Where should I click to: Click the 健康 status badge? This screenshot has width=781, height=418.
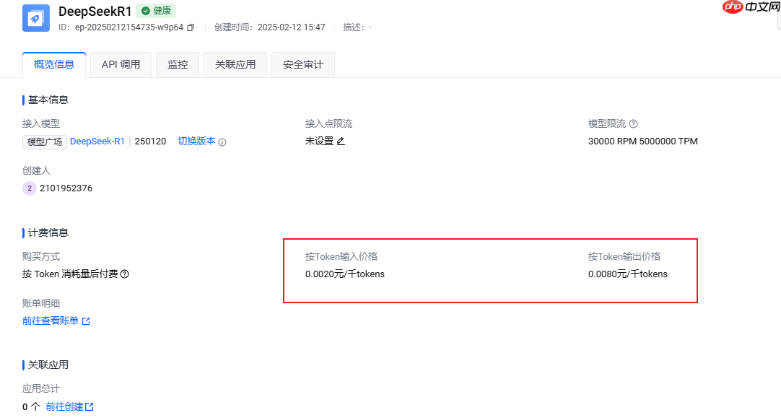(155, 11)
